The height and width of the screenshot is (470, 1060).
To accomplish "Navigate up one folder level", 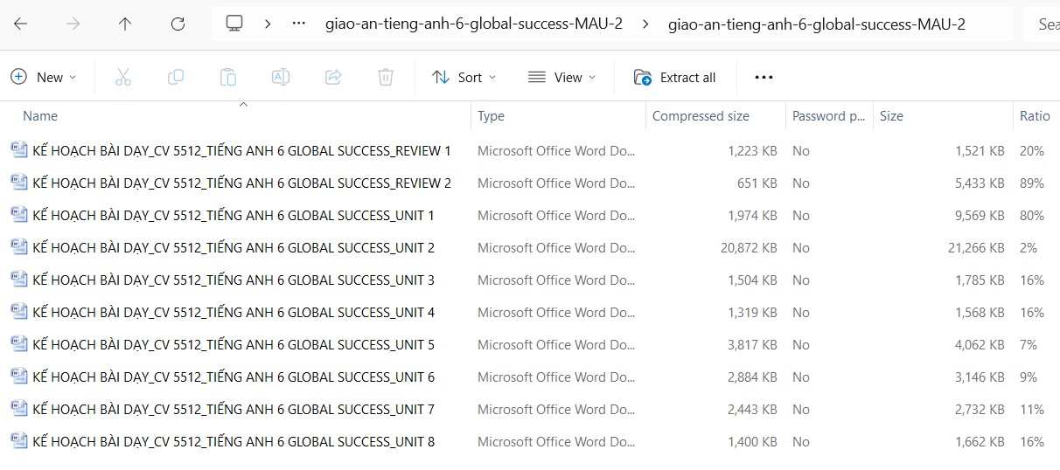I will (125, 24).
